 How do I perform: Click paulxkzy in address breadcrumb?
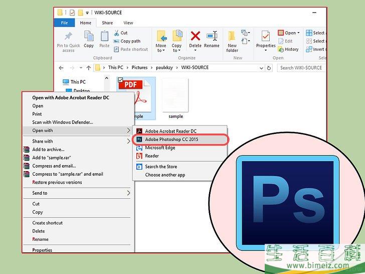164,68
